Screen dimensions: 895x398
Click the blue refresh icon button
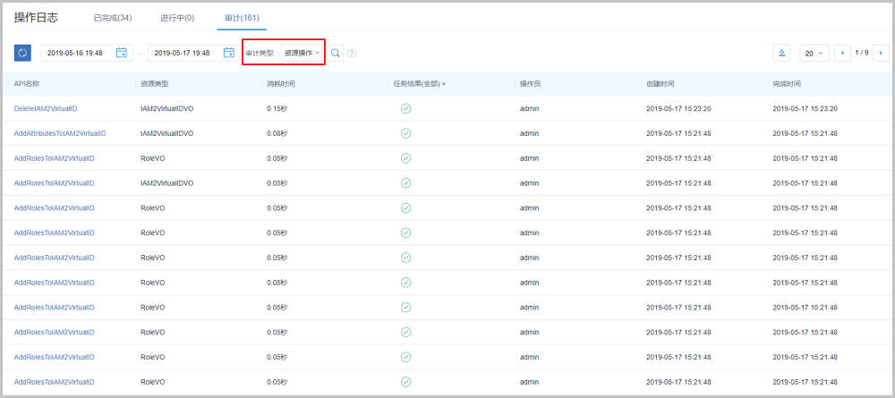point(22,53)
